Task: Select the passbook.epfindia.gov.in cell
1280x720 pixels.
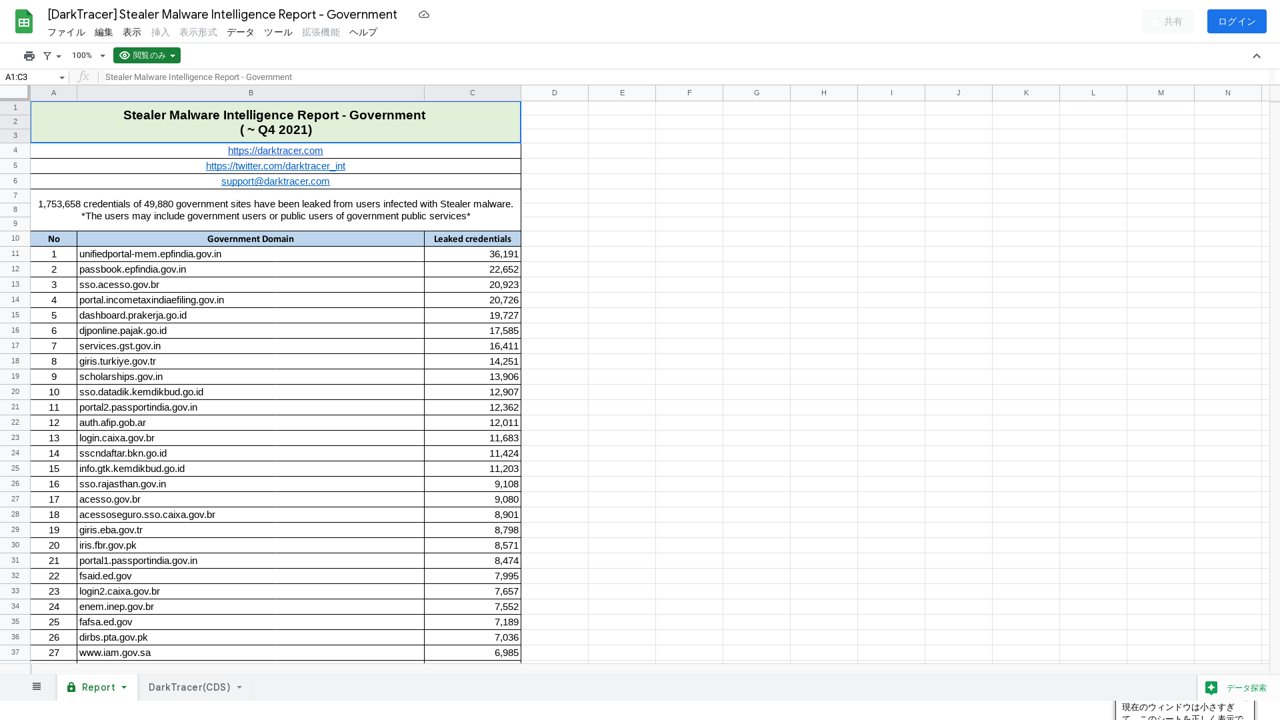Action: click(251, 269)
